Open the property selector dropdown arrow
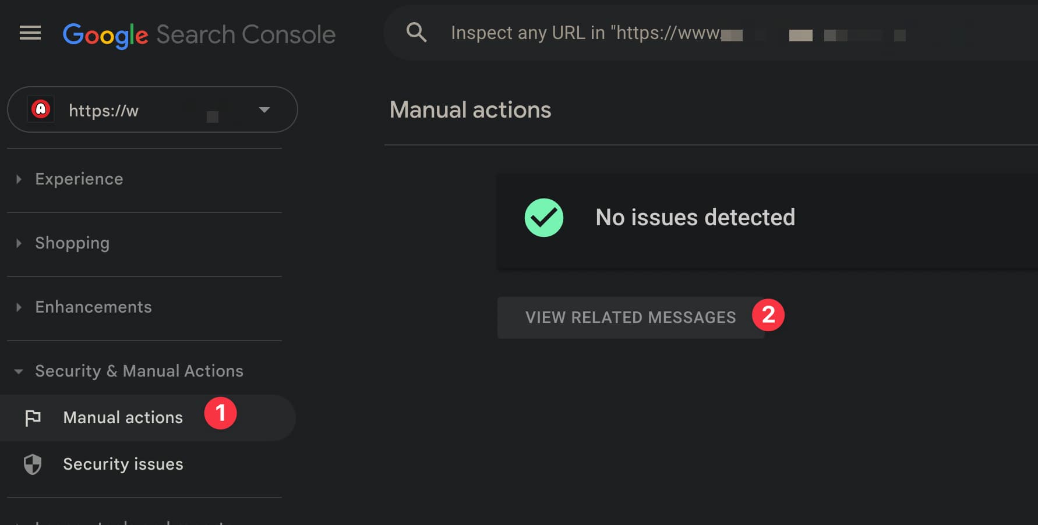 point(264,109)
